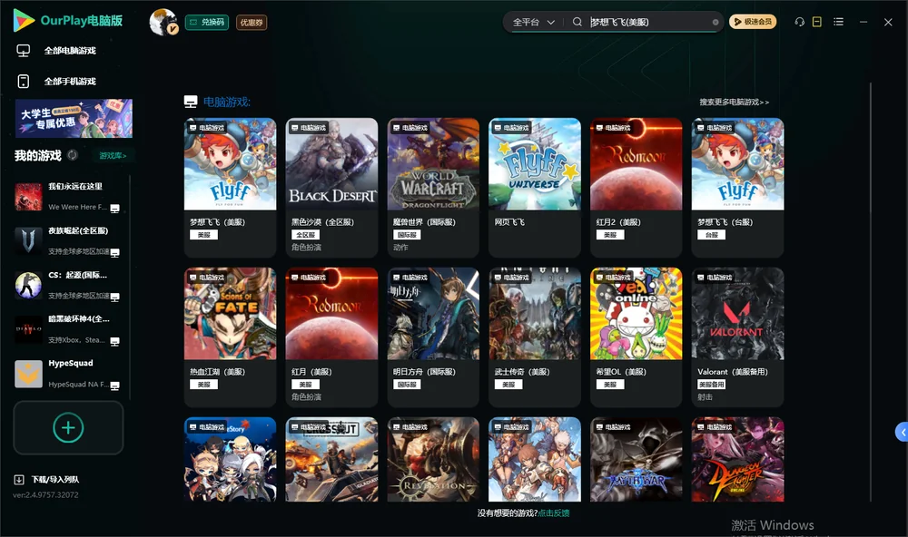Click the PC icon on 暗黑破坏神4 row
This screenshot has height=537, width=908.
click(x=114, y=341)
